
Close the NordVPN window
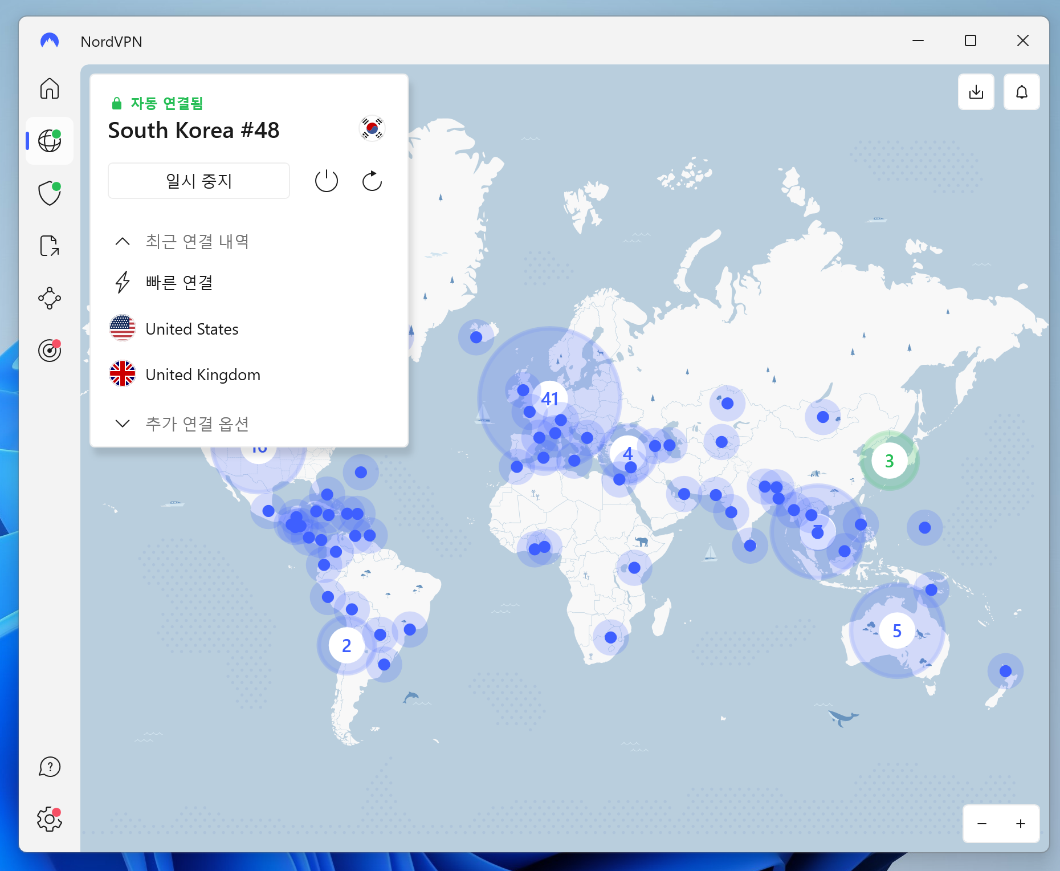click(x=1023, y=41)
